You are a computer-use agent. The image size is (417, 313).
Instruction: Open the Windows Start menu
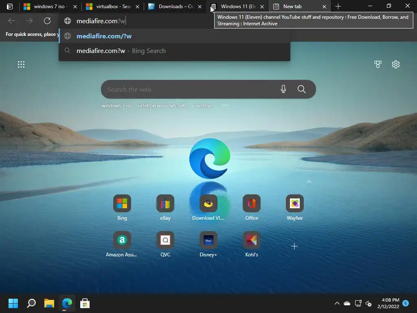click(x=13, y=303)
